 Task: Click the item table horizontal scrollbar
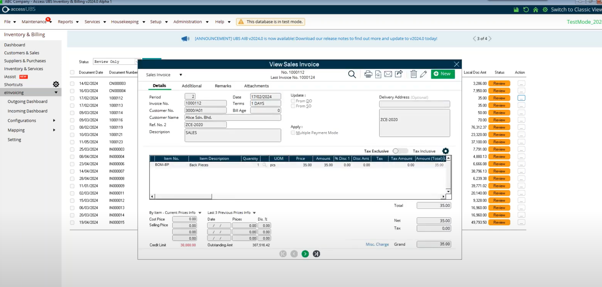(183, 197)
